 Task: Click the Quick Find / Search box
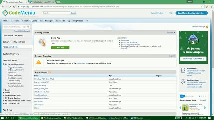pos(13,27)
